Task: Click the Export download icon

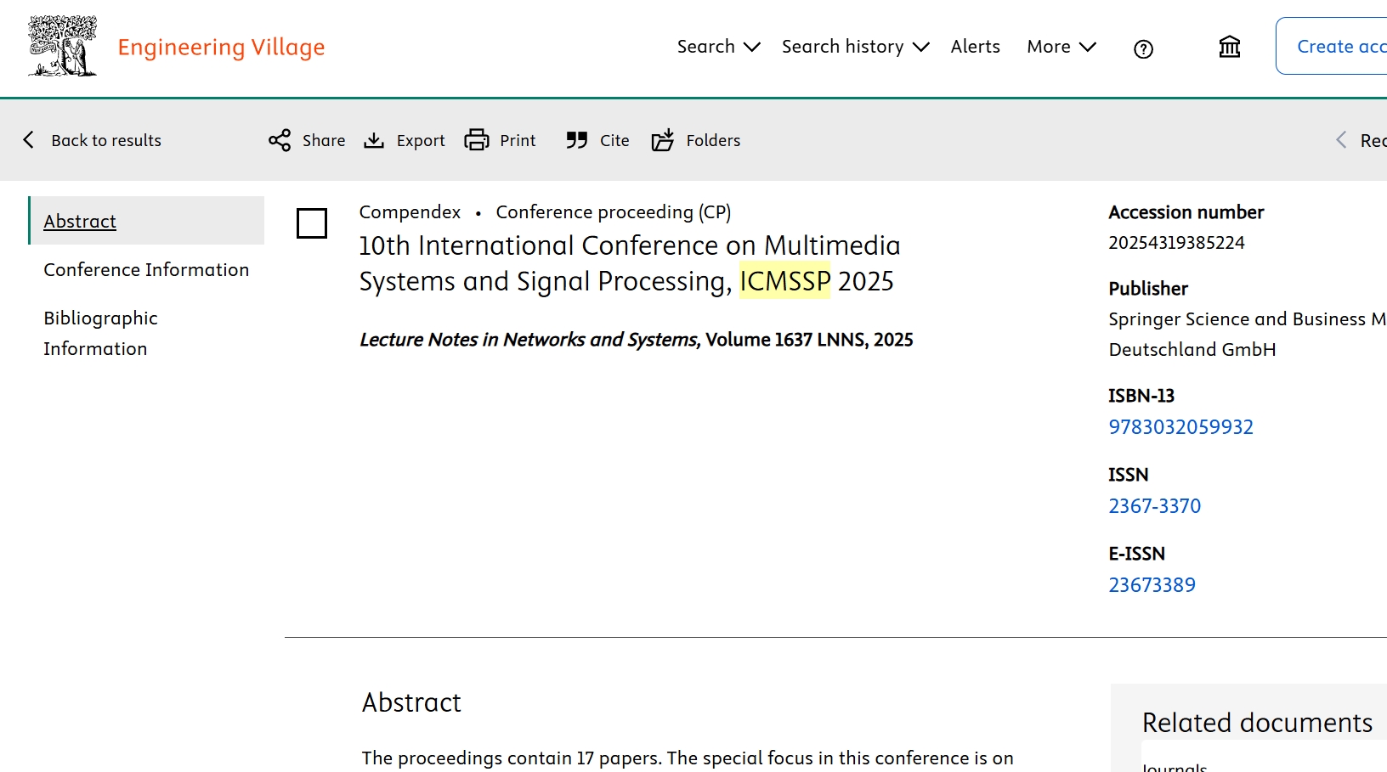Action: (374, 140)
